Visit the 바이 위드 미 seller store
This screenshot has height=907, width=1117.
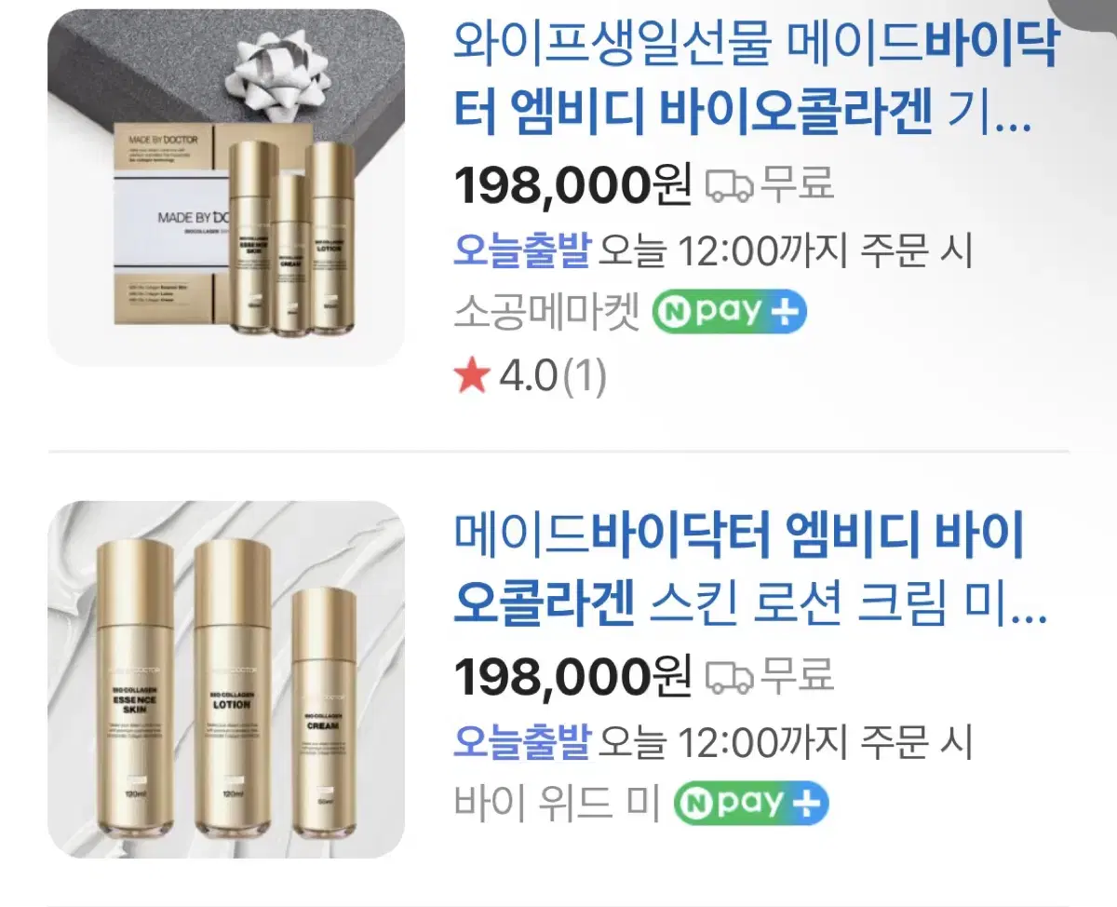pyautogui.click(x=558, y=805)
